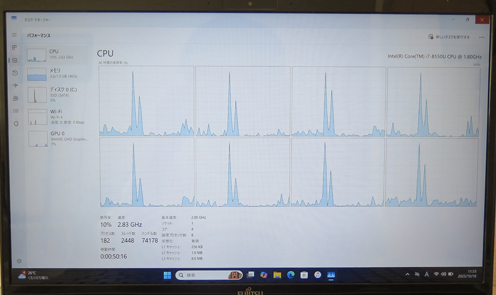Click the 仮想化 value 有効
496x295 pixels.
195,241
